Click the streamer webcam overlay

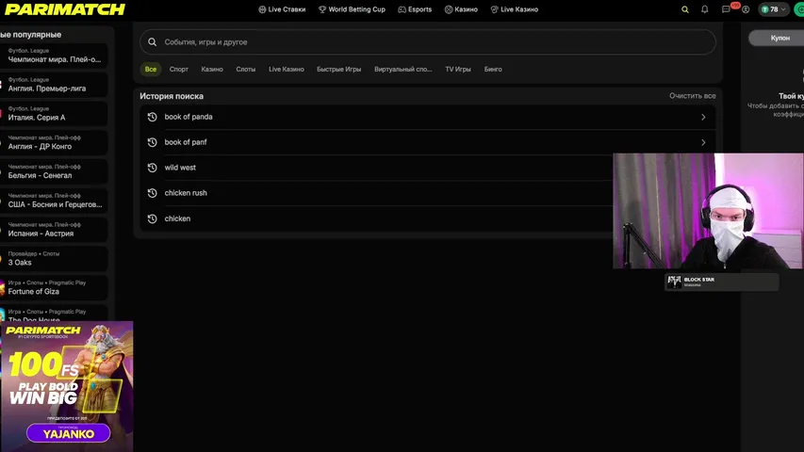pyautogui.click(x=708, y=211)
